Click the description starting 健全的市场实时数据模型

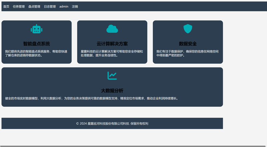(92, 98)
